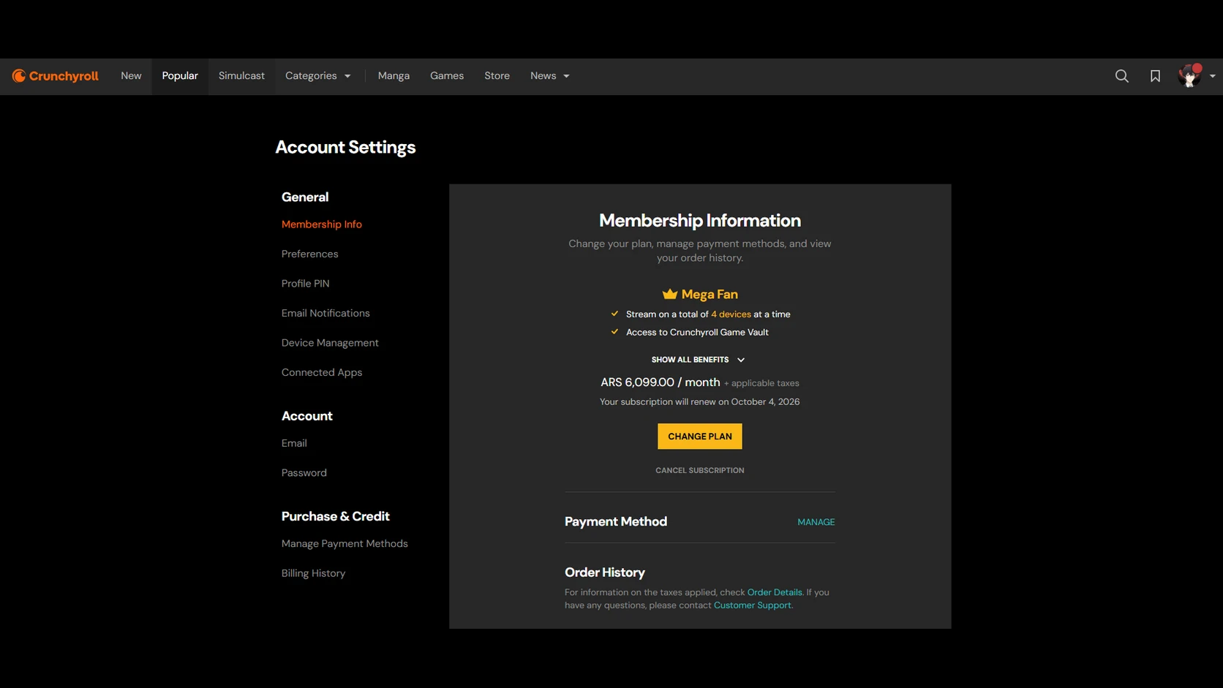Click Cancel Subscription

tap(699, 470)
